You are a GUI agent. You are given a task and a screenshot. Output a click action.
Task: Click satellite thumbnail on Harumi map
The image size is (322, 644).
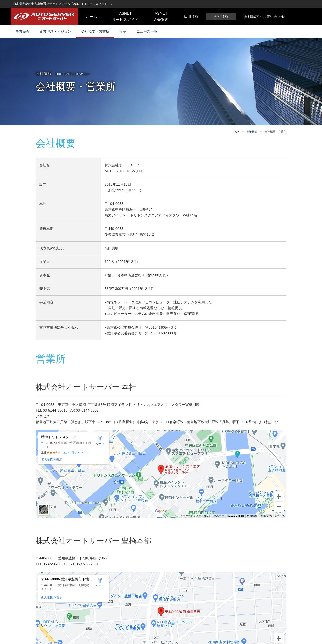tap(43, 510)
